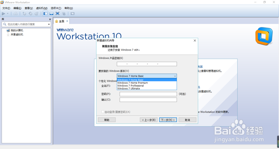The width and height of the screenshot is (279, 149).
Task: Choose Windows 7 Professional option
Action: 147,86
